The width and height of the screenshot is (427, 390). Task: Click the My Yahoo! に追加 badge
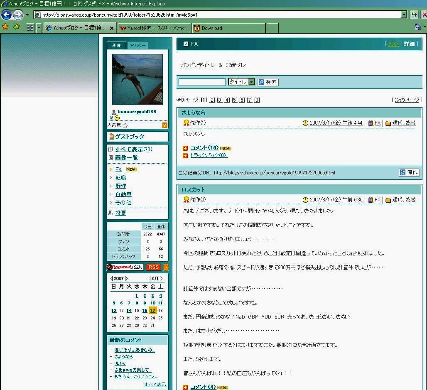[x=125, y=267]
